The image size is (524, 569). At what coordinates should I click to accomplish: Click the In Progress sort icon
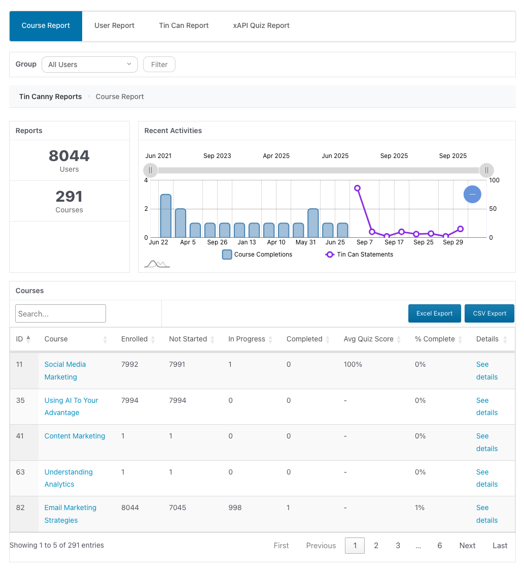[x=271, y=339]
